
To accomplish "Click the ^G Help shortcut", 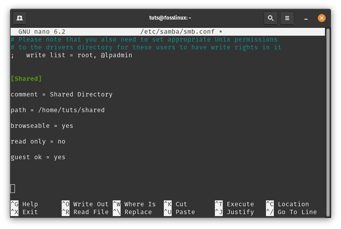I will point(24,204).
